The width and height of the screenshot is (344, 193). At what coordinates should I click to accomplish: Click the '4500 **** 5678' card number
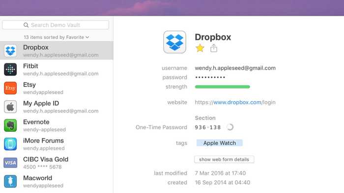(x=42, y=167)
